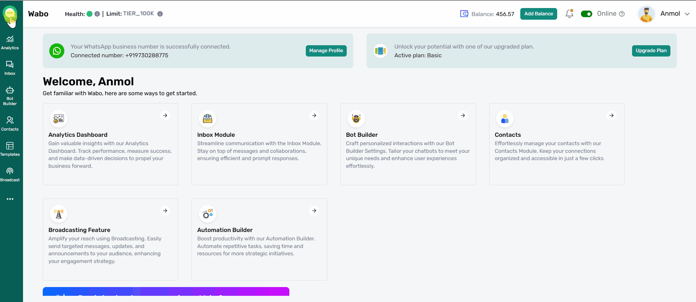Expand the Anmol profile dropdown
The image size is (696, 302).
[x=687, y=14]
